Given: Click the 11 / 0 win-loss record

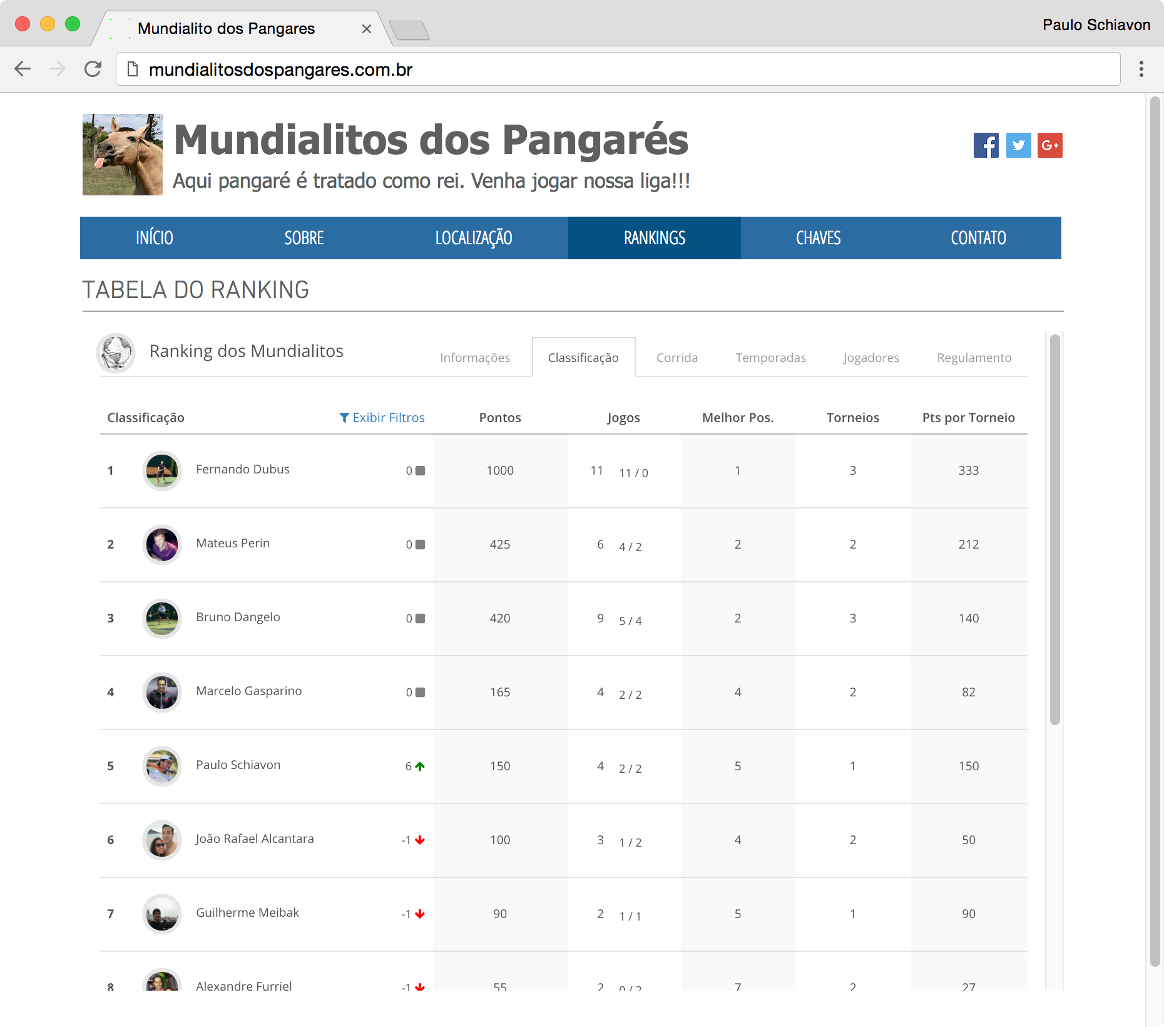Looking at the screenshot, I should (633, 473).
